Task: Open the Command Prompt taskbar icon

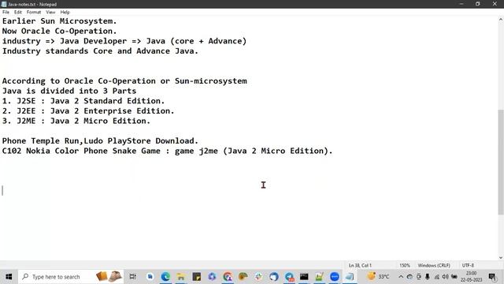Action: 304,277
